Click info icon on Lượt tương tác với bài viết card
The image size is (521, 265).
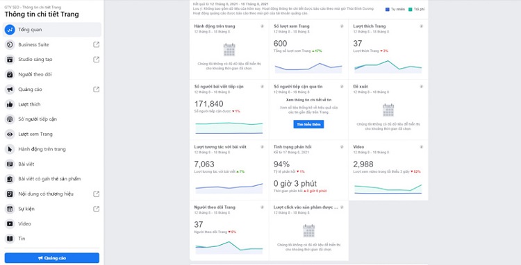262,147
